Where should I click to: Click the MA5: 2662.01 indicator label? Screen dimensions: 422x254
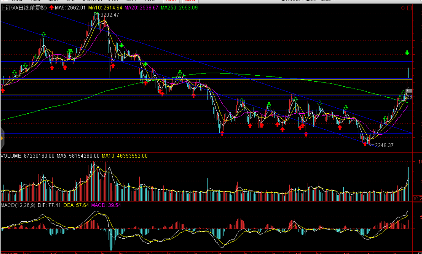70,8
